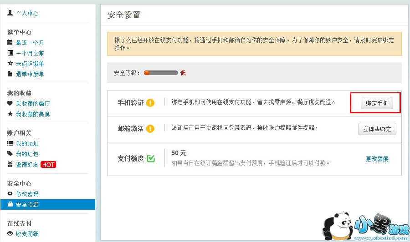The height and width of the screenshot is (242, 410).
Task: Click the tag icon for 我的红包
Action: coord(10,154)
